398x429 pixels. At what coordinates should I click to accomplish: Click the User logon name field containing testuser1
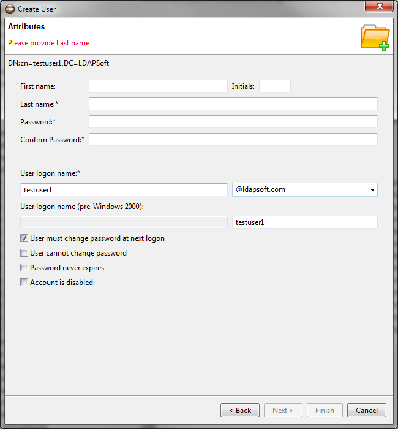coord(124,190)
